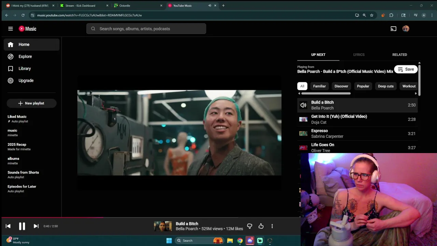
Task: Dislike the current song
Action: [250, 226]
